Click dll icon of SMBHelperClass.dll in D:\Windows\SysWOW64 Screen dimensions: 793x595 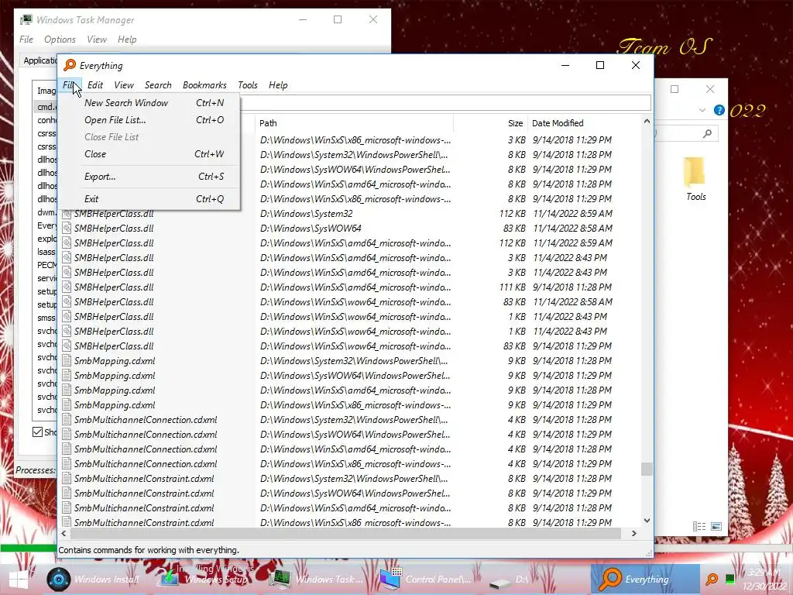point(67,229)
